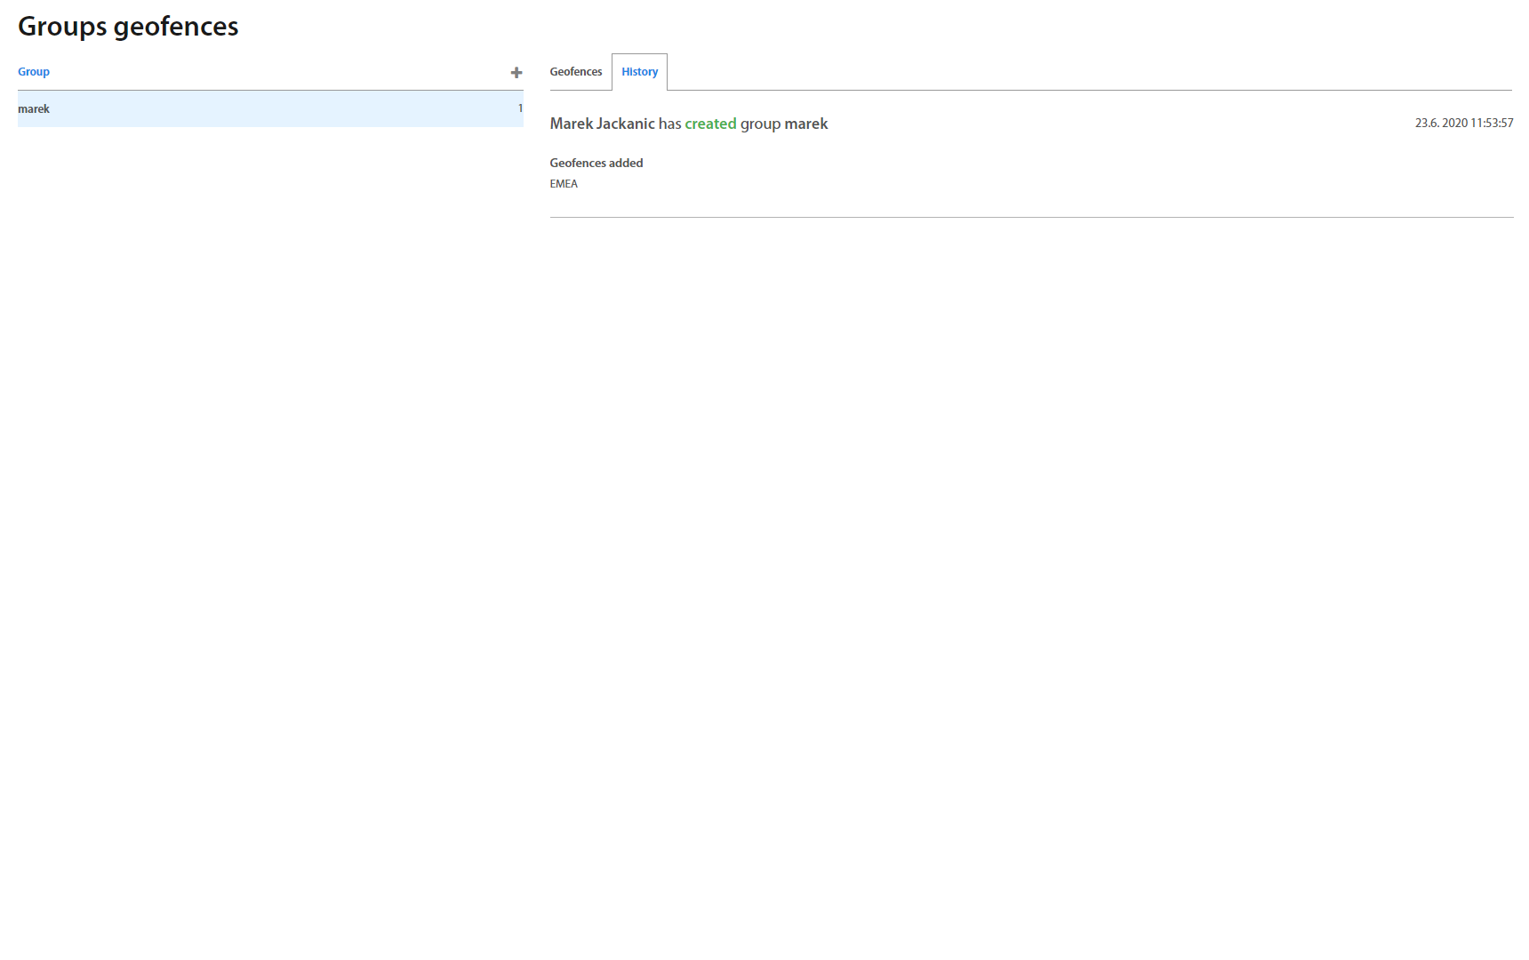This screenshot has width=1529, height=960.
Task: Click the word has in history entry
Action: [669, 124]
